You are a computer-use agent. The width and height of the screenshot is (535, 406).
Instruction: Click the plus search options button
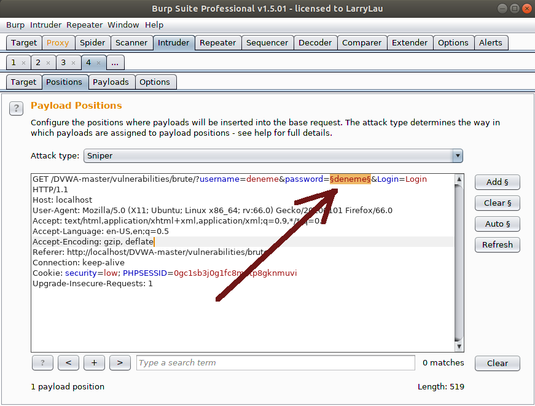click(94, 362)
